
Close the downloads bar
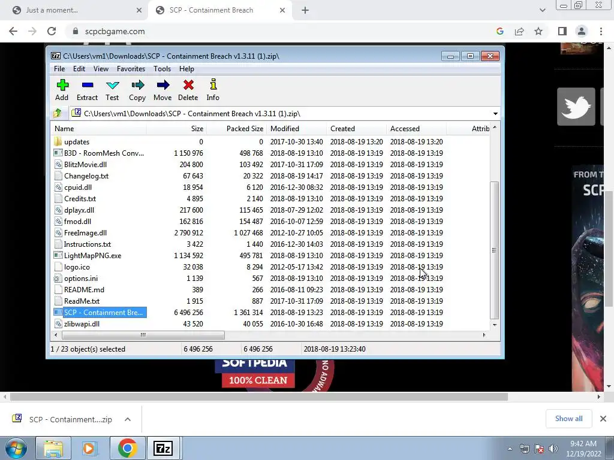tap(603, 419)
